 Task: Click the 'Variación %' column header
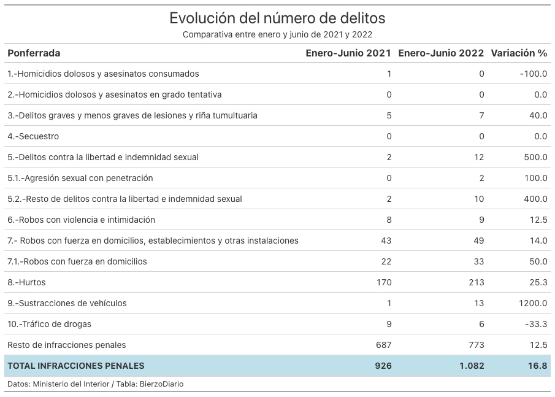click(x=519, y=53)
